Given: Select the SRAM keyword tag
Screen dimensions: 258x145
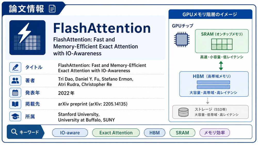Looking at the screenshot, I should [182, 133].
